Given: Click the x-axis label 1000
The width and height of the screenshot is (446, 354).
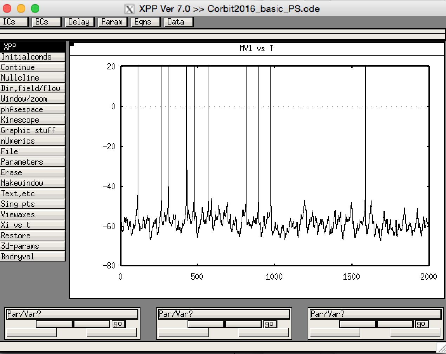Looking at the screenshot, I should point(274,277).
